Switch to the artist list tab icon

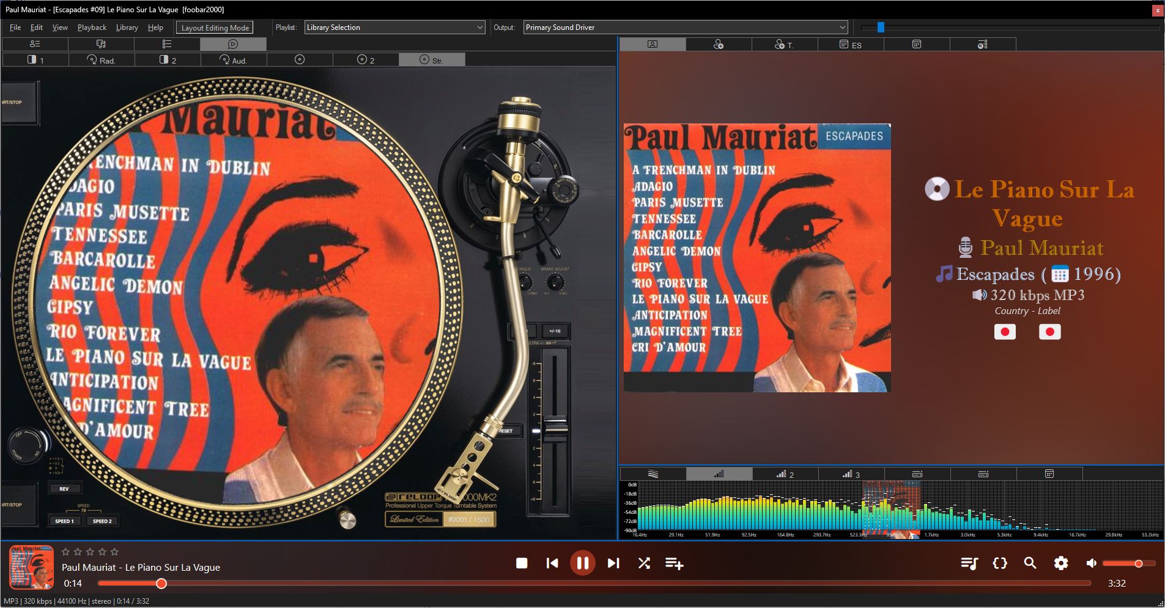pos(35,44)
